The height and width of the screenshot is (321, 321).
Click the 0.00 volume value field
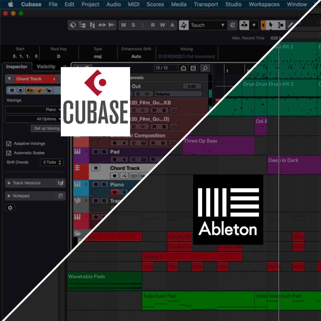(x=192, y=86)
